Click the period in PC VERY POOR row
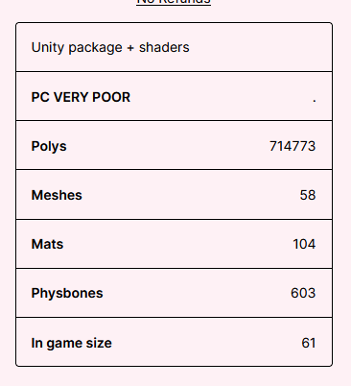 (315, 101)
